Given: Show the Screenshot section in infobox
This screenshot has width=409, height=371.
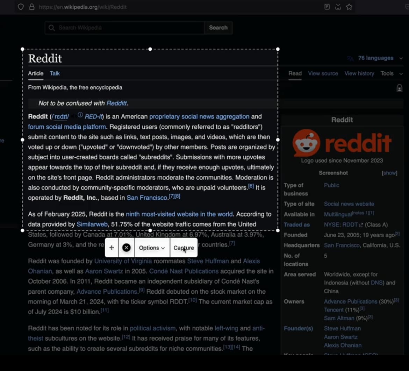Looking at the screenshot, I should click(x=389, y=173).
